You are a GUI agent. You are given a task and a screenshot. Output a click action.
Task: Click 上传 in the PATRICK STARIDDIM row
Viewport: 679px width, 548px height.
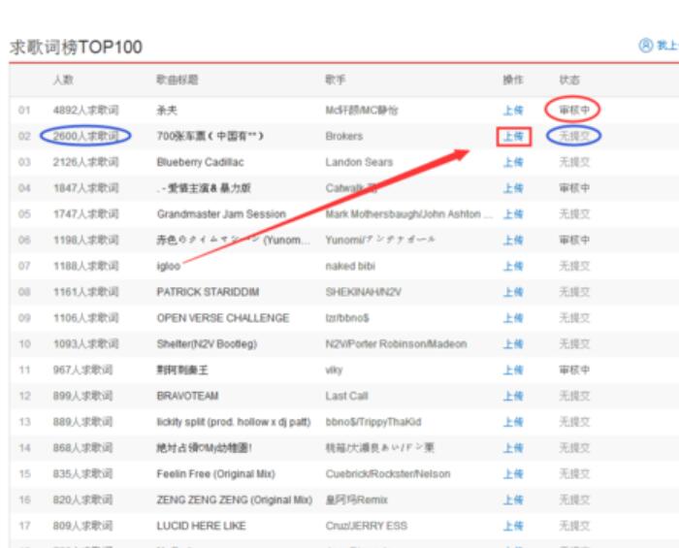[512, 292]
